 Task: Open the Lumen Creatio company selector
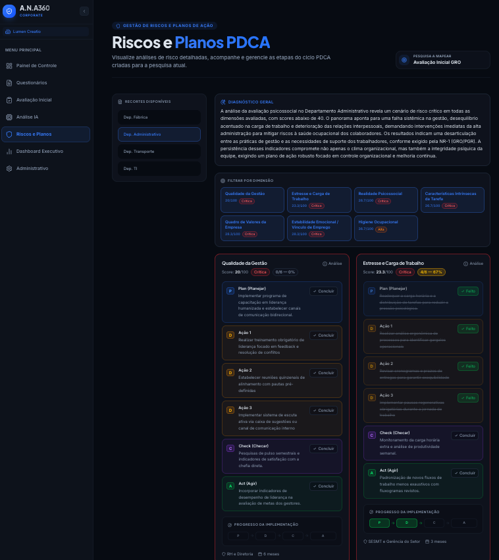[x=45, y=32]
